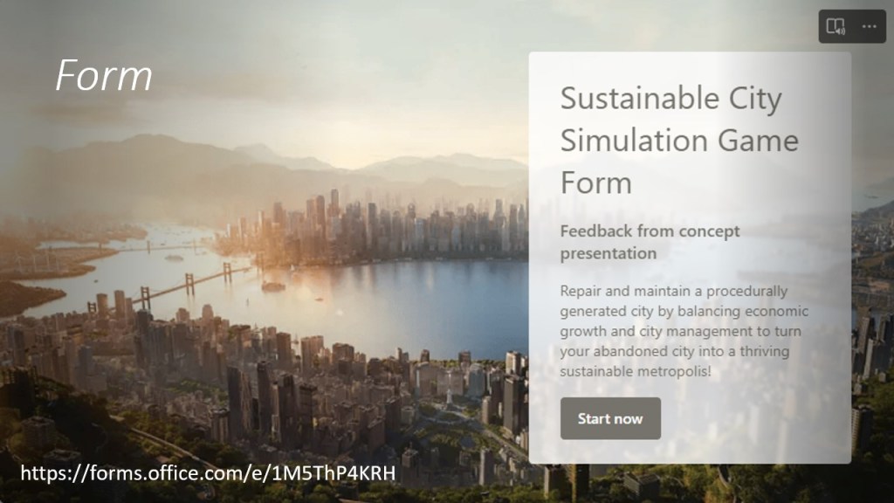This screenshot has width=894, height=503.
Task: Click the word "Form" ending the card title
Action: click(x=595, y=183)
